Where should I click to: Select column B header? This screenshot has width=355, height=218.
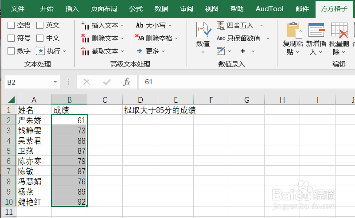coord(69,100)
